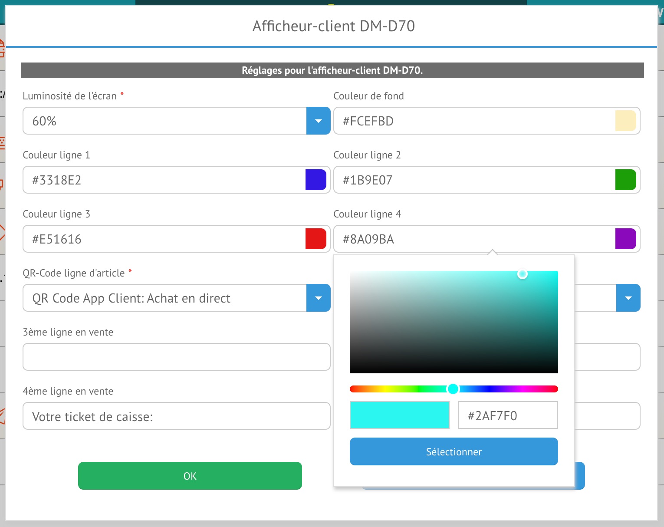664x527 pixels.
Task: Click the Couleur de fond cream swatch
Action: [625, 121]
